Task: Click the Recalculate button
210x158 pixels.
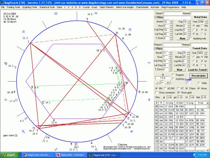Action: [198, 76]
